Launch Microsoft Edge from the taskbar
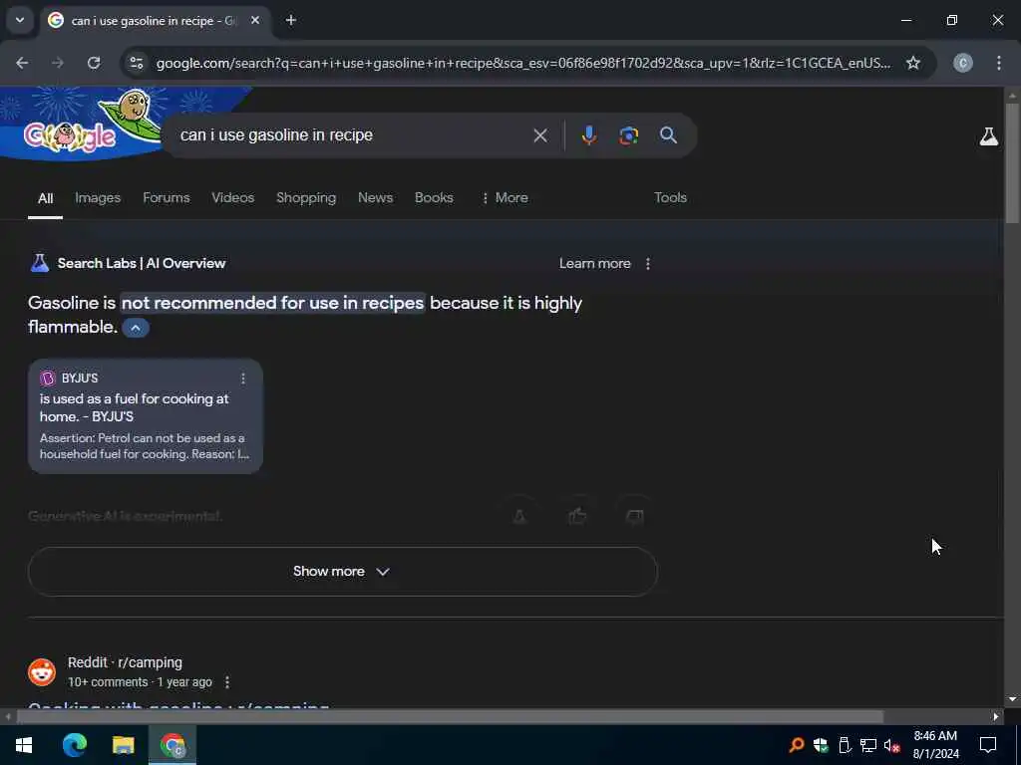 (x=74, y=745)
